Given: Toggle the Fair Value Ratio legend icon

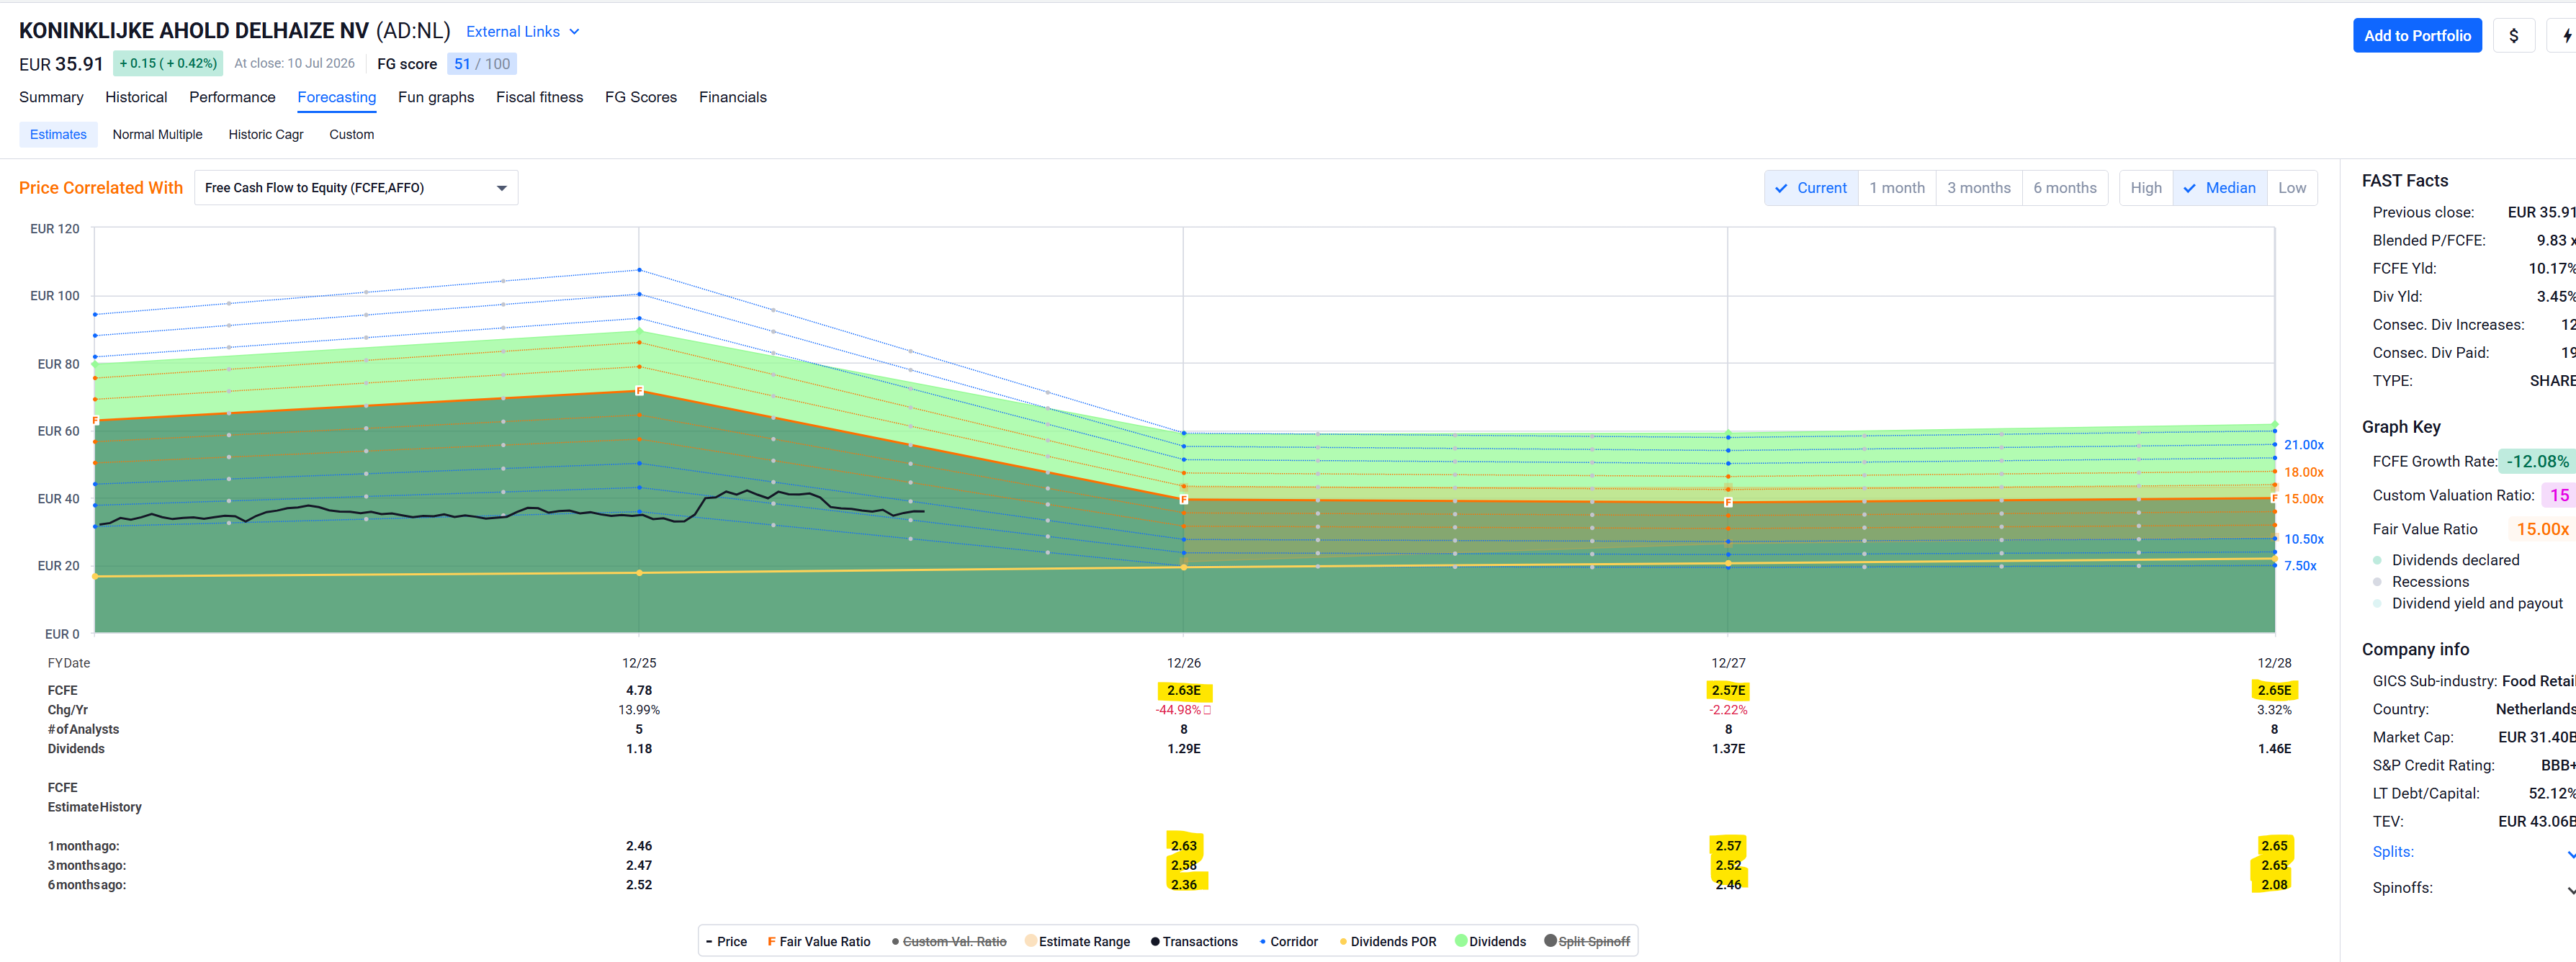Looking at the screenshot, I should click(x=771, y=942).
